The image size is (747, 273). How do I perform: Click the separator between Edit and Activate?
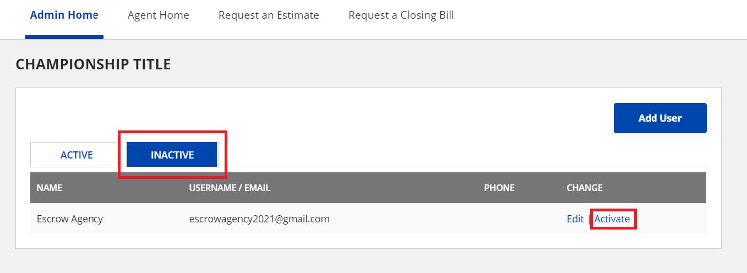(x=588, y=219)
